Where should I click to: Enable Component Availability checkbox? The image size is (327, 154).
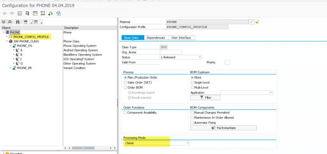pyautogui.click(x=125, y=113)
